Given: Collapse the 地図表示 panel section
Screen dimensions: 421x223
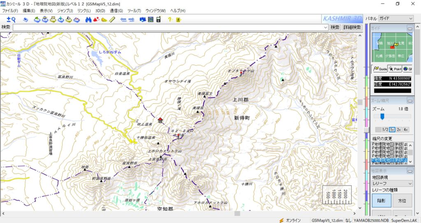Looking at the screenshot, I should (x=410, y=170).
